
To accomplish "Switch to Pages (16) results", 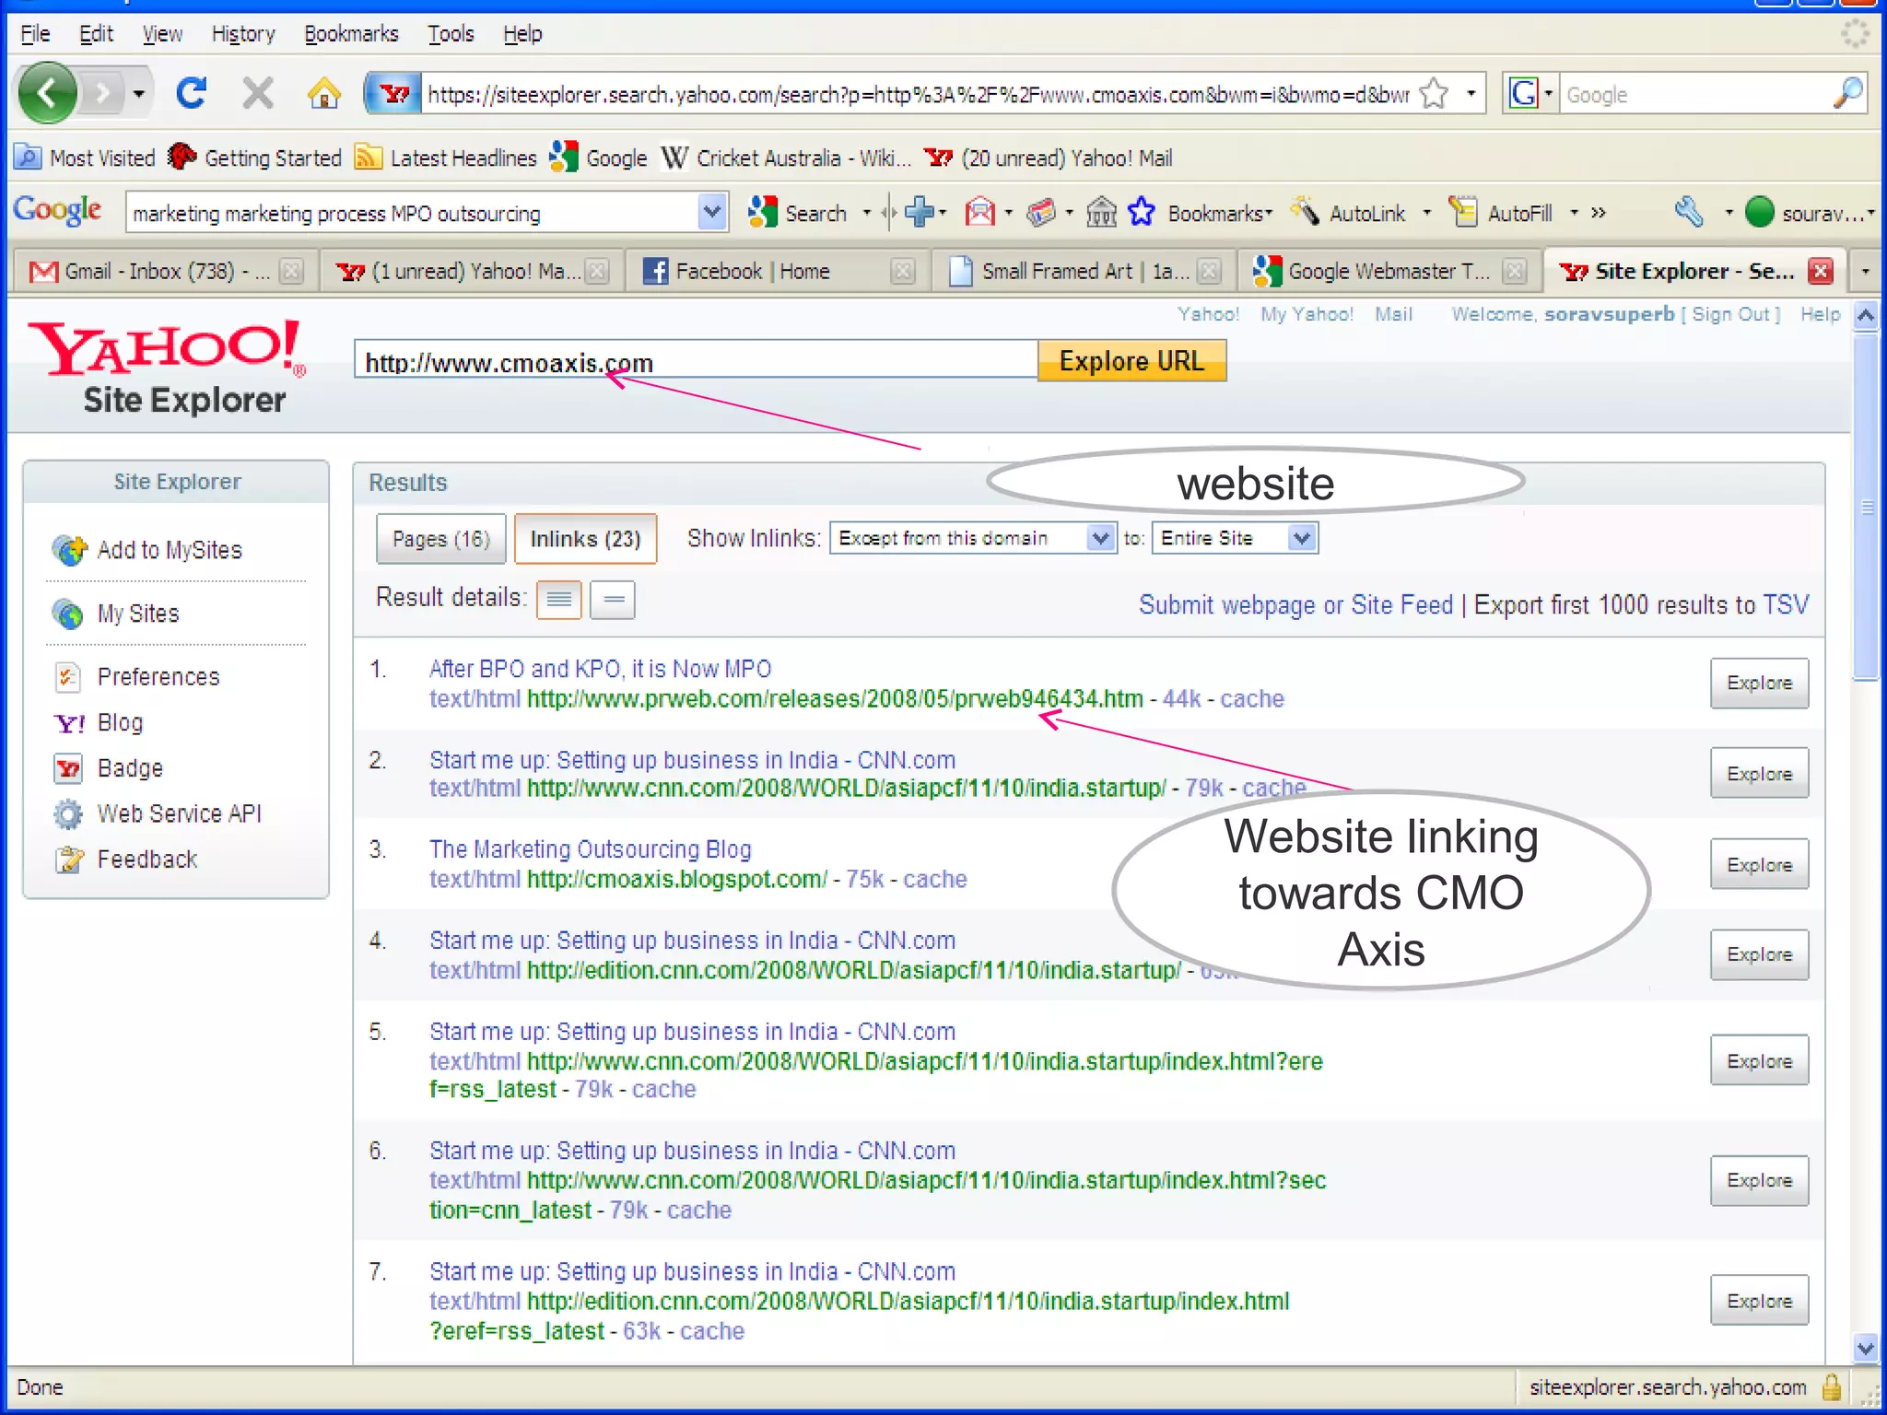I will click(x=440, y=538).
